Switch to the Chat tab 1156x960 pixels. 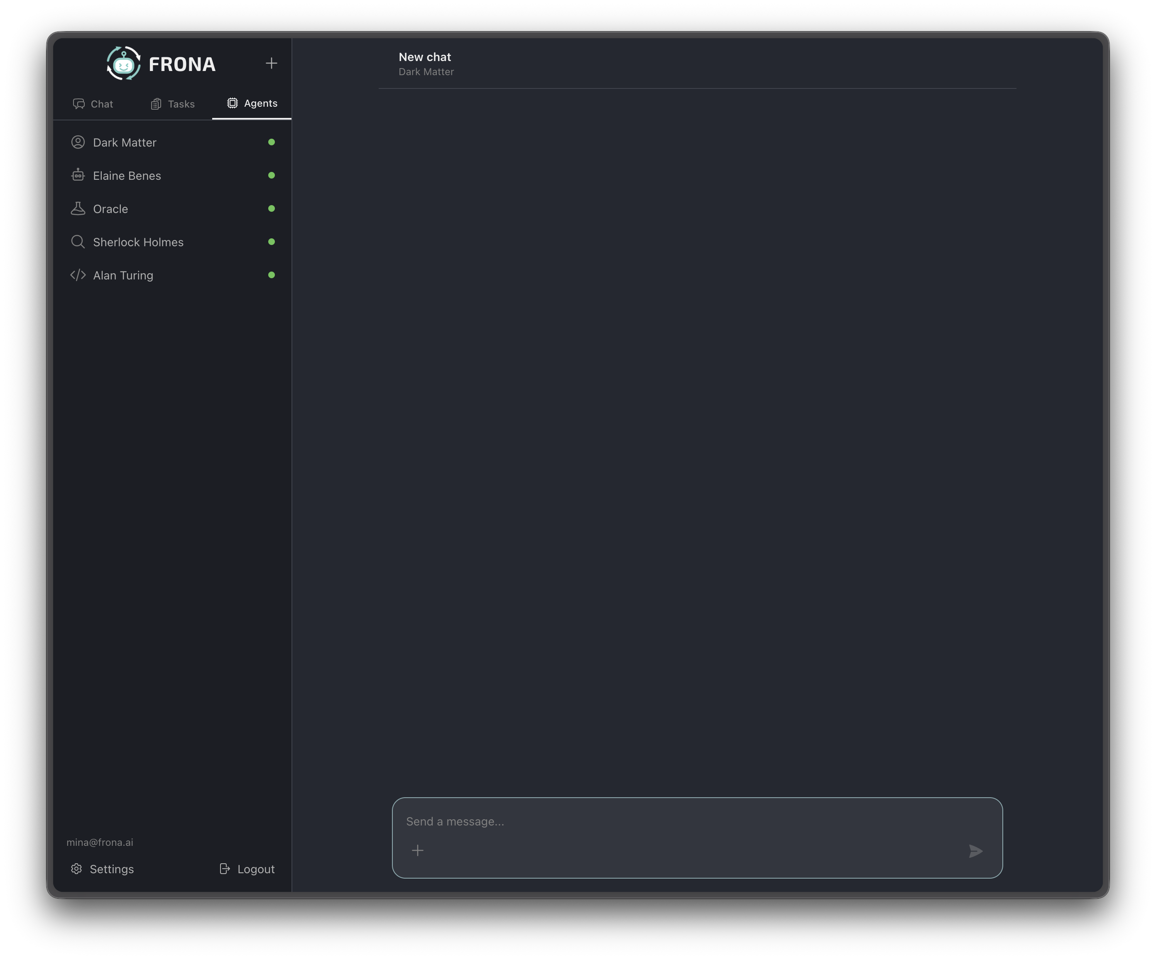(93, 103)
